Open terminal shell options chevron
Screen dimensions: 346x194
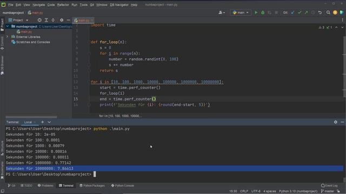49,122
